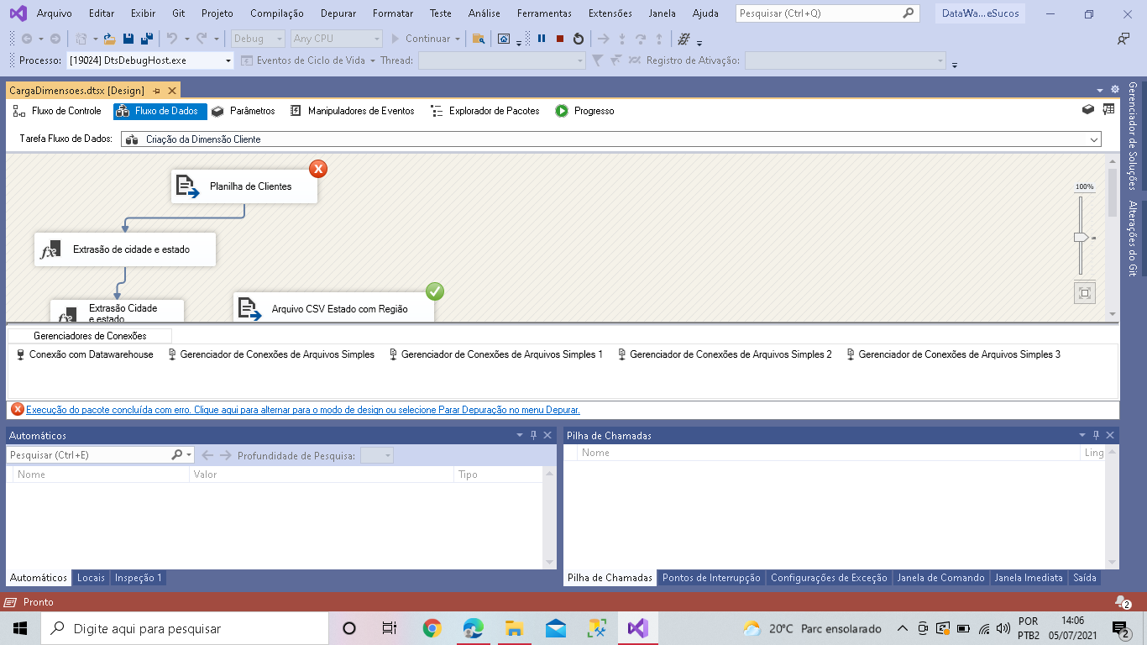
Task: Switch to Fluxo de Controle tab
Action: point(58,111)
